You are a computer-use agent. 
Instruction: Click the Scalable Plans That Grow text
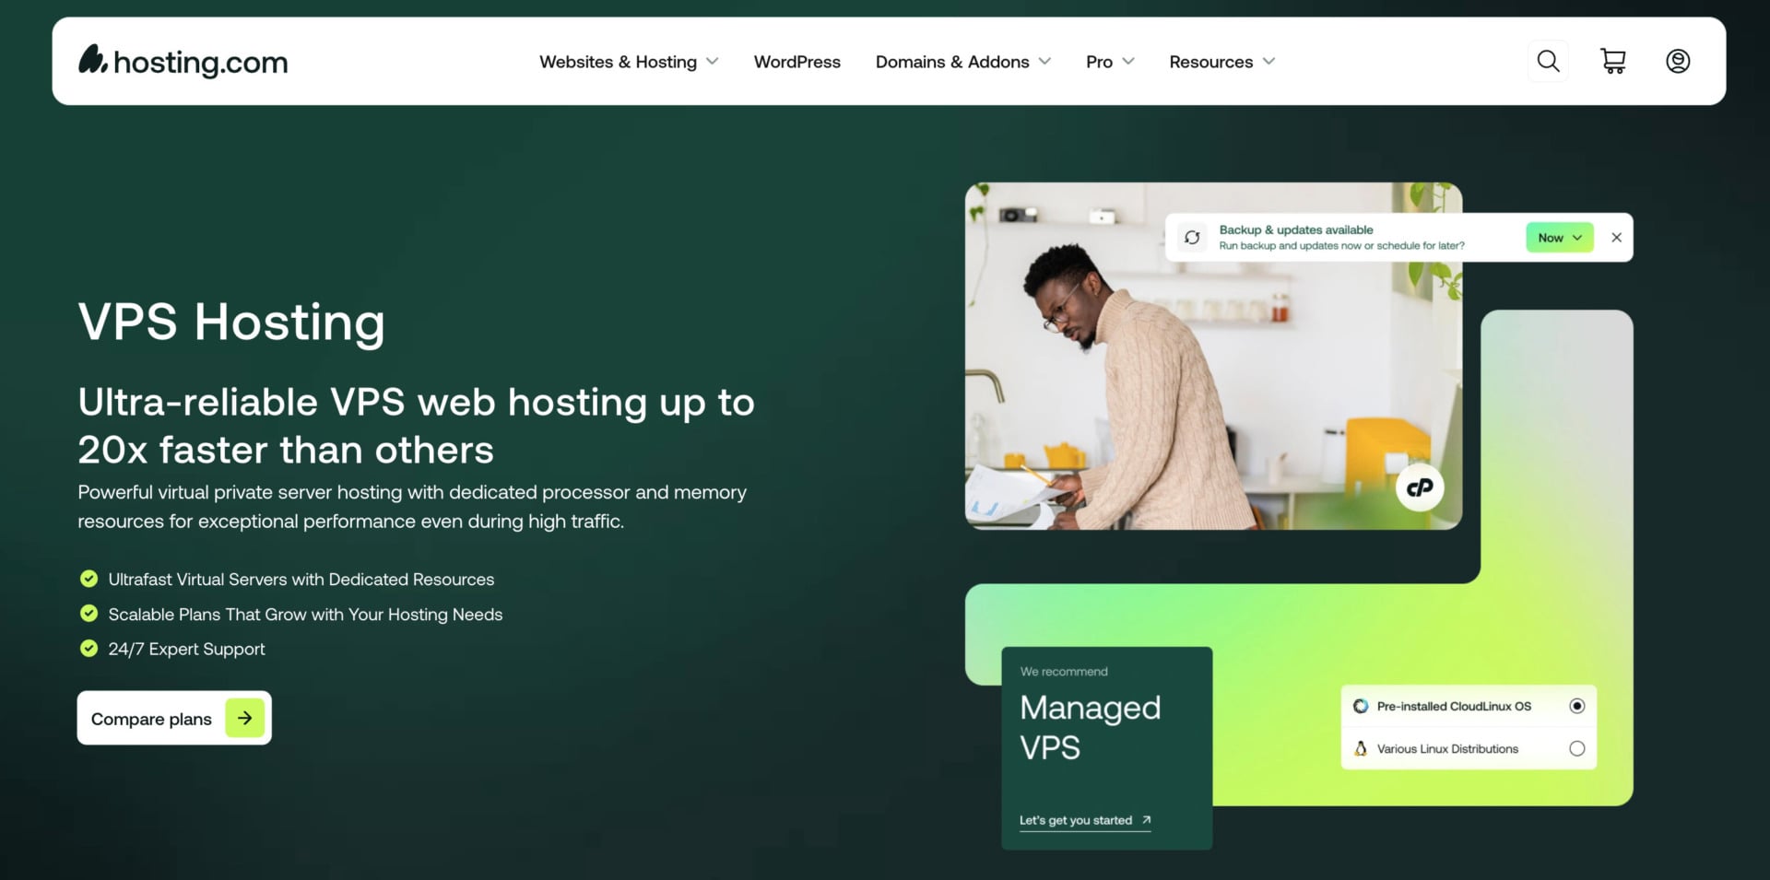[x=305, y=615]
